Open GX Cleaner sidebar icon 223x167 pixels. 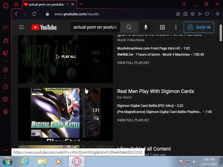6,40
